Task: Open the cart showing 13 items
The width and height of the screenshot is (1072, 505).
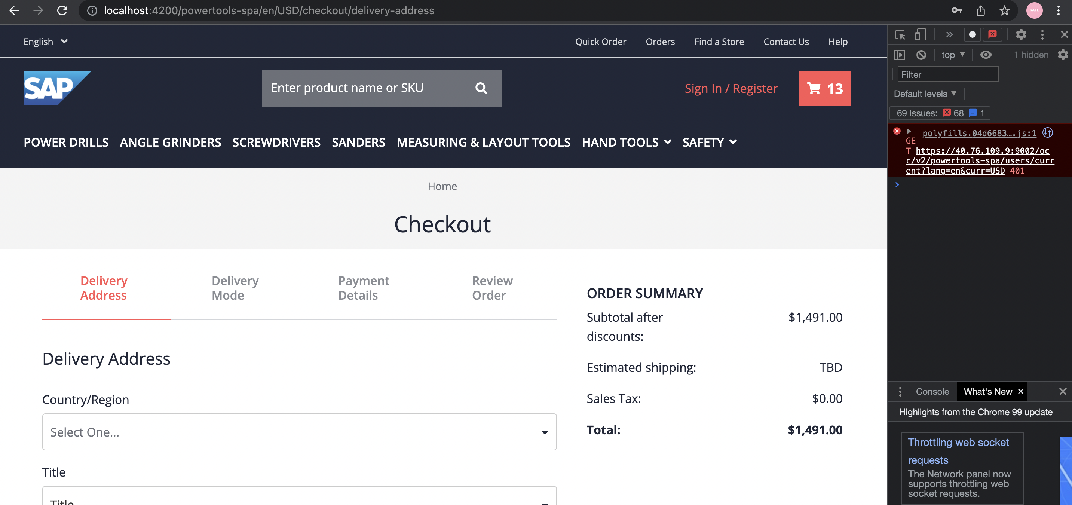Action: (825, 88)
